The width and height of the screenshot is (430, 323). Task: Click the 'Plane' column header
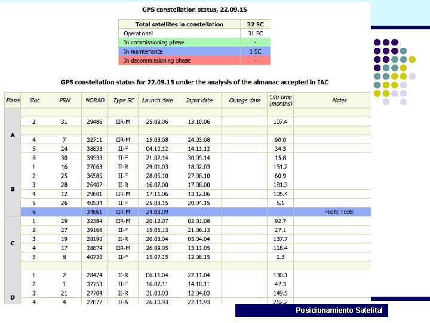(13, 100)
